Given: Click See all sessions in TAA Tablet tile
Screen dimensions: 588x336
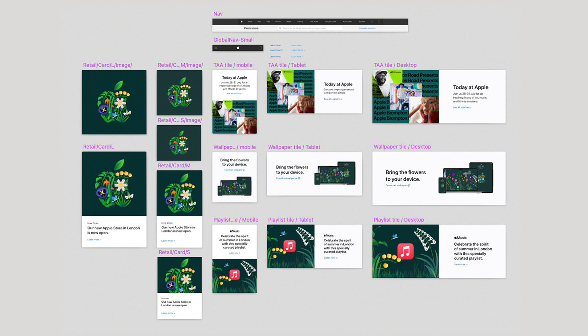Looking at the screenshot, I should 333,99.
